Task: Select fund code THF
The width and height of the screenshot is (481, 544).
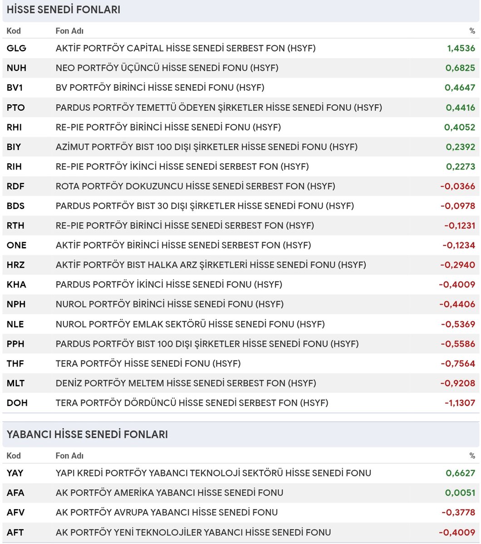Action: coord(15,364)
